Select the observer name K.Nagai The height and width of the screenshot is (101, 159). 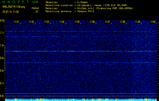point(83,2)
